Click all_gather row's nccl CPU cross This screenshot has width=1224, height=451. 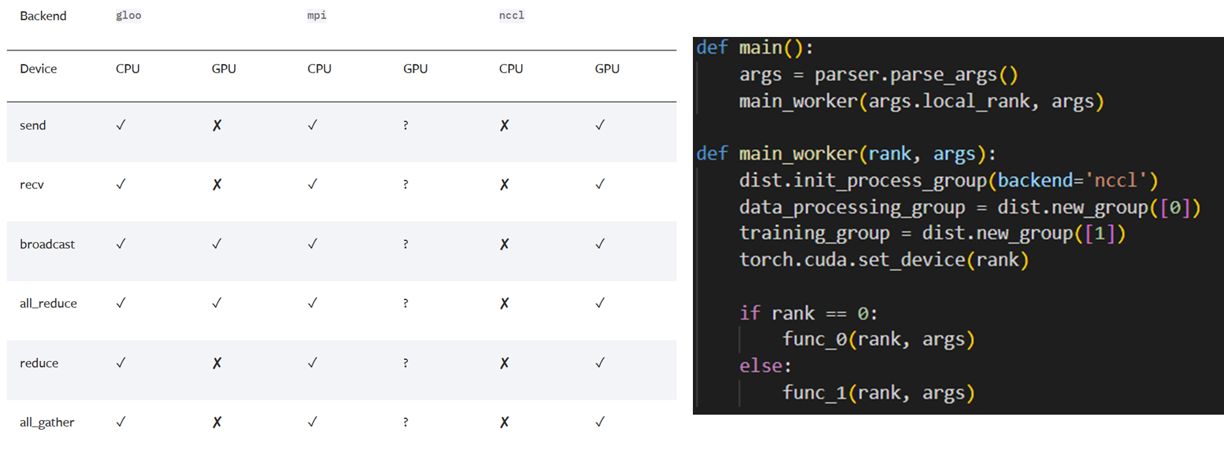pos(504,422)
